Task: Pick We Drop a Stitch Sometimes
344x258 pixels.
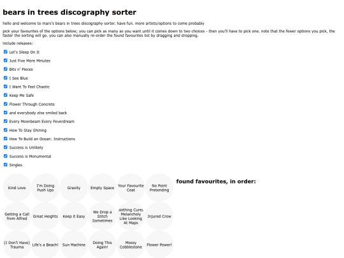Action: [x=103, y=216]
